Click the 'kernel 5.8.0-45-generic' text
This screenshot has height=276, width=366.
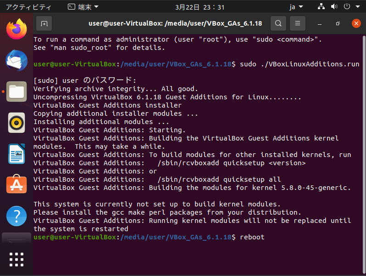point(300,188)
